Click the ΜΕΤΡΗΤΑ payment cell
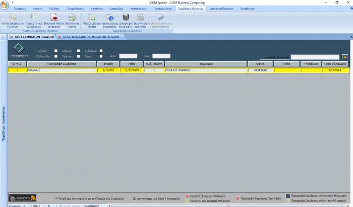 tap(335, 70)
